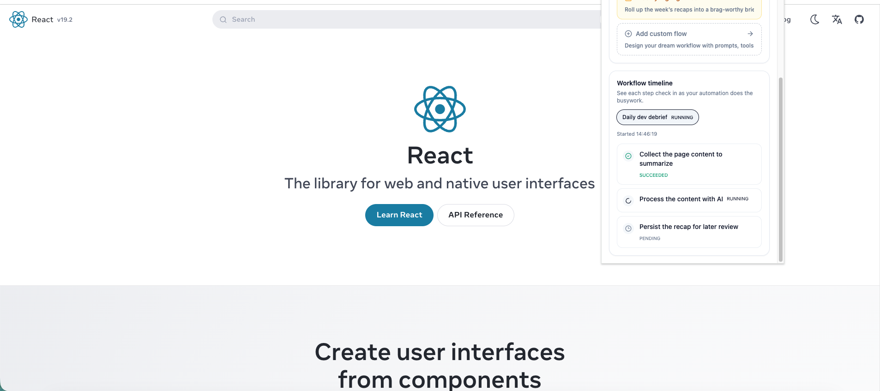Click the SUCCEEDED status label

coord(653,175)
